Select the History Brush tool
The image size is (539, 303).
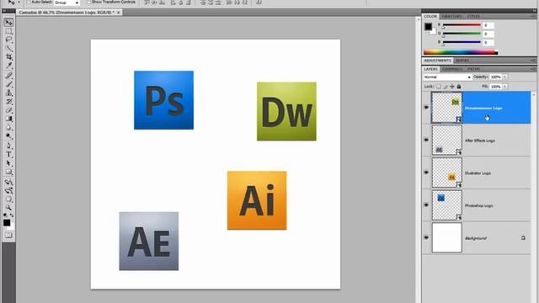pyautogui.click(x=8, y=101)
